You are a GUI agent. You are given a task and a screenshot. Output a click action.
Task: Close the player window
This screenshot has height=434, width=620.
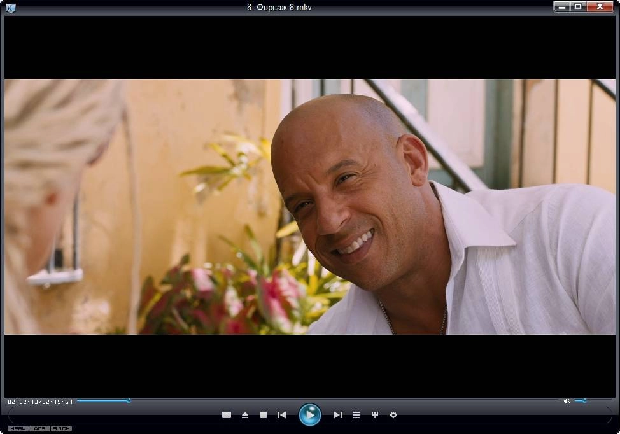[600, 6]
